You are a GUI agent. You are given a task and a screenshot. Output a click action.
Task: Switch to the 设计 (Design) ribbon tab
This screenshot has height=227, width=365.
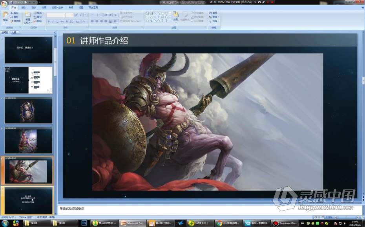pyautogui.click(x=34, y=8)
